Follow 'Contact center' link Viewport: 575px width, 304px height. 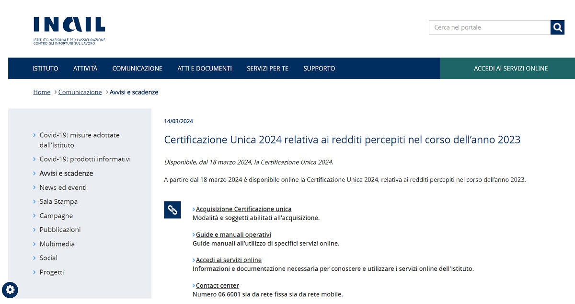[217, 286]
